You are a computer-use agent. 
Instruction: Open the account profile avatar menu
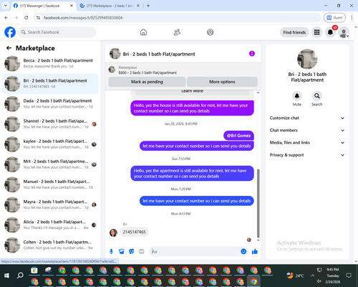pos(344,32)
